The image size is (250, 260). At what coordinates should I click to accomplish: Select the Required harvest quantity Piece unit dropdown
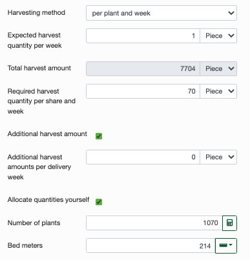click(218, 91)
